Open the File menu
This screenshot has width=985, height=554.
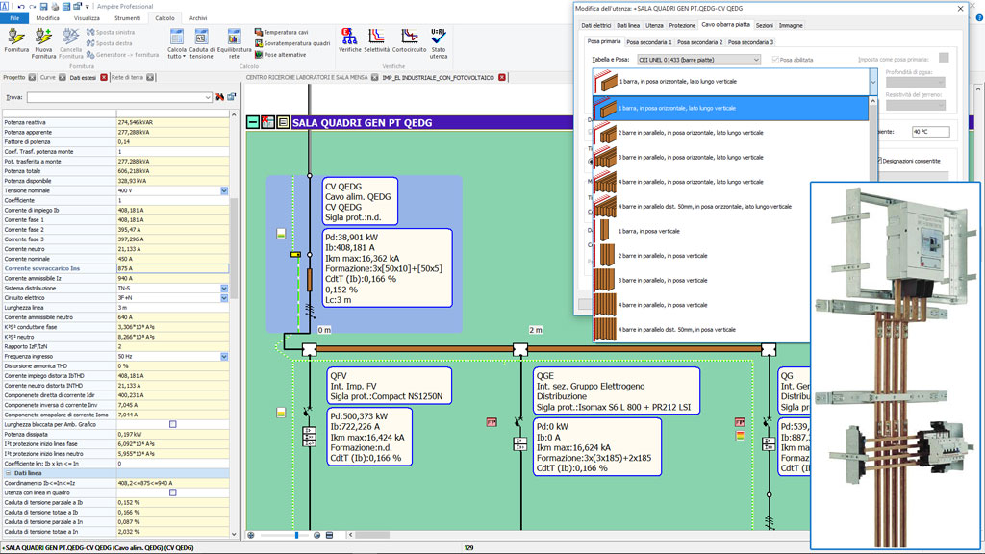point(14,18)
